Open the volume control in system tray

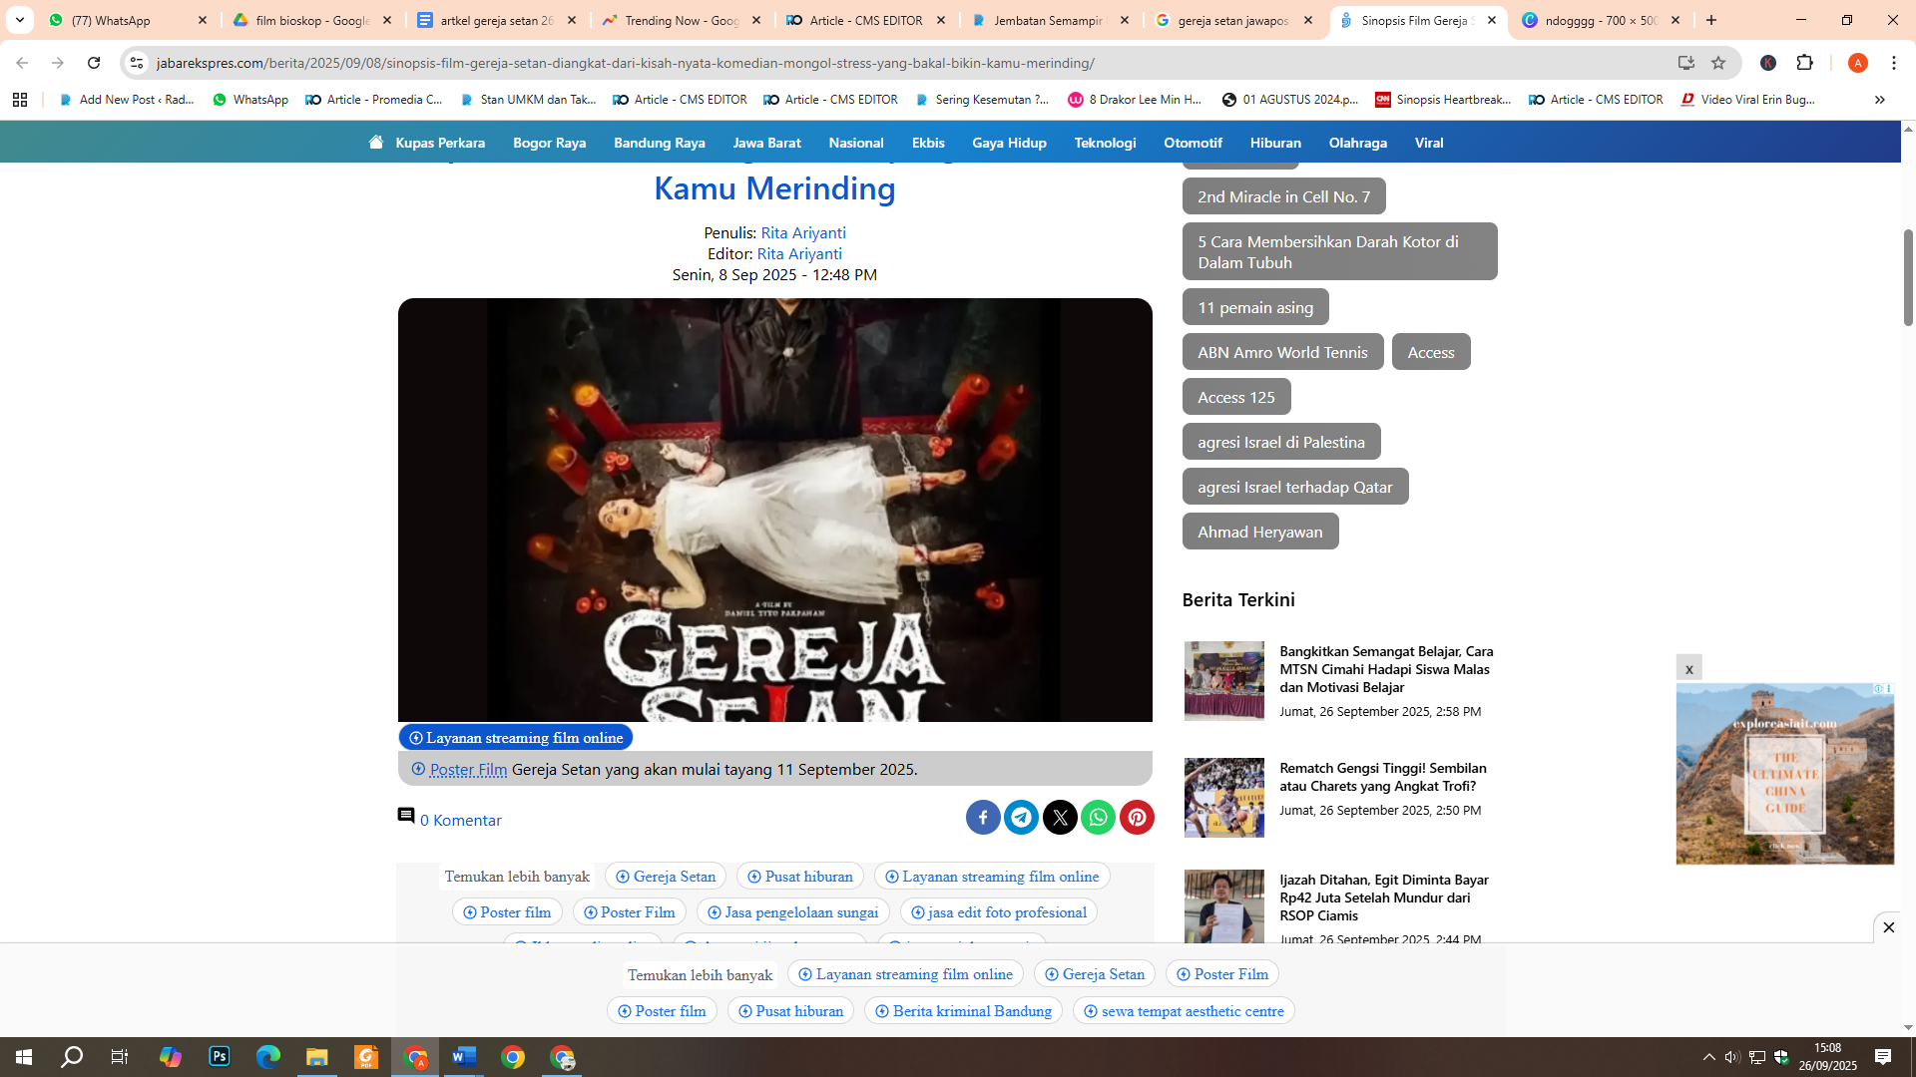[1732, 1057]
